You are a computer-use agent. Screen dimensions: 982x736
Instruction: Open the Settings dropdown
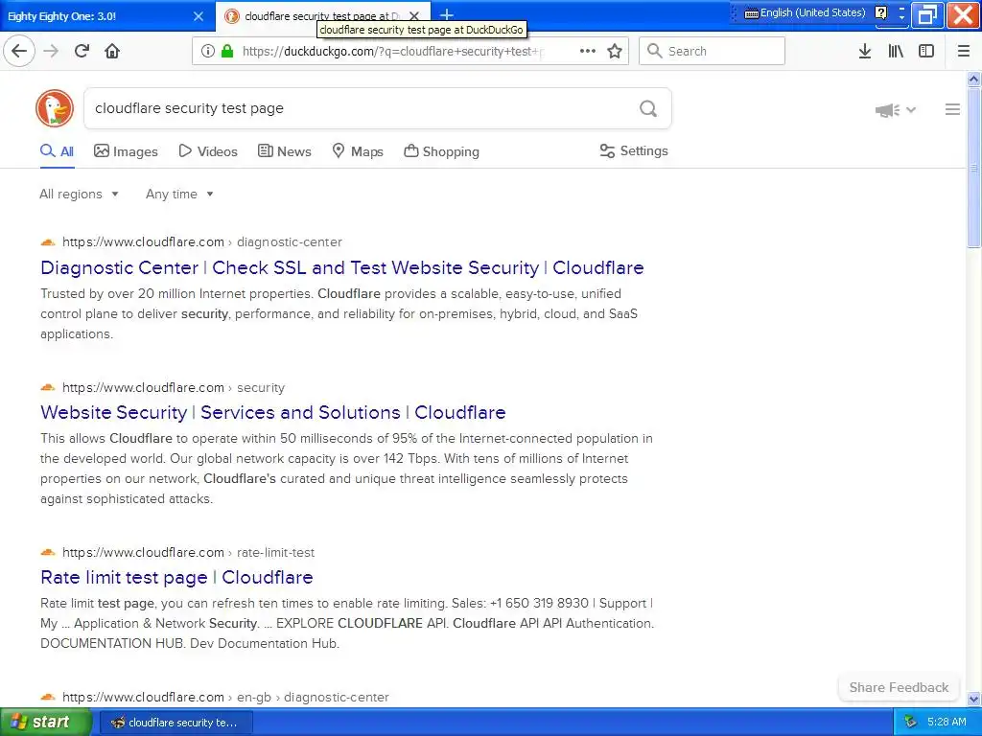[x=634, y=150]
